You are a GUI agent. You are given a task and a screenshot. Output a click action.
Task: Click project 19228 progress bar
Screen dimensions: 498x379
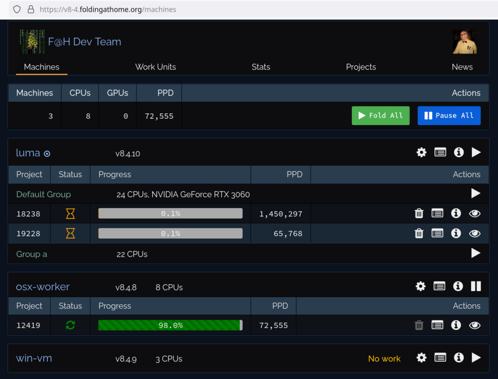(x=170, y=234)
